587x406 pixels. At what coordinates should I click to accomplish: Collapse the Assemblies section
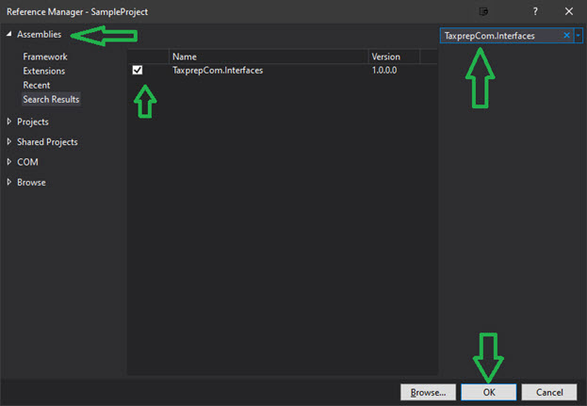(x=10, y=35)
